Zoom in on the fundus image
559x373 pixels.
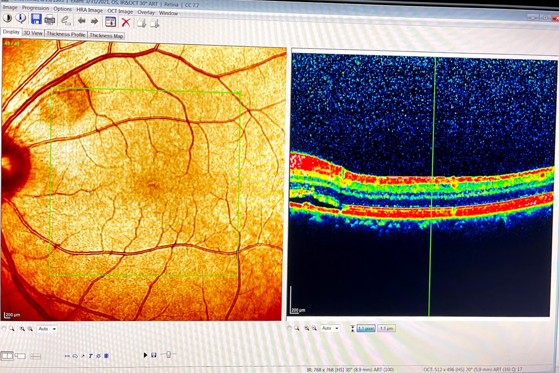[22, 329]
